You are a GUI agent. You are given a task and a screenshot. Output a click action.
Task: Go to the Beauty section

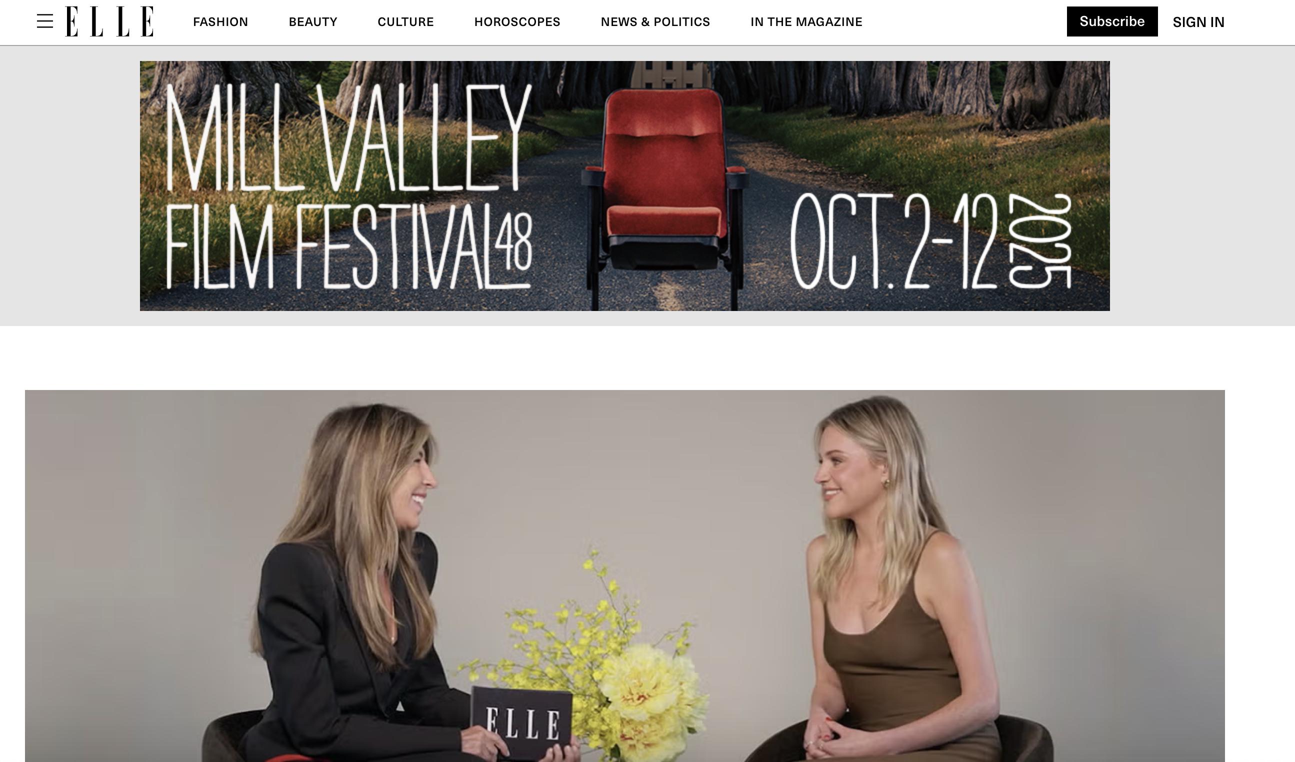313,22
